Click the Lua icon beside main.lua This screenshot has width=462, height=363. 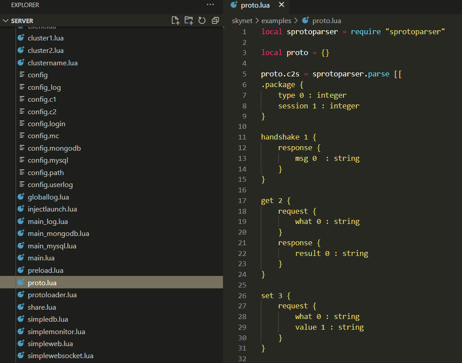pos(21,258)
